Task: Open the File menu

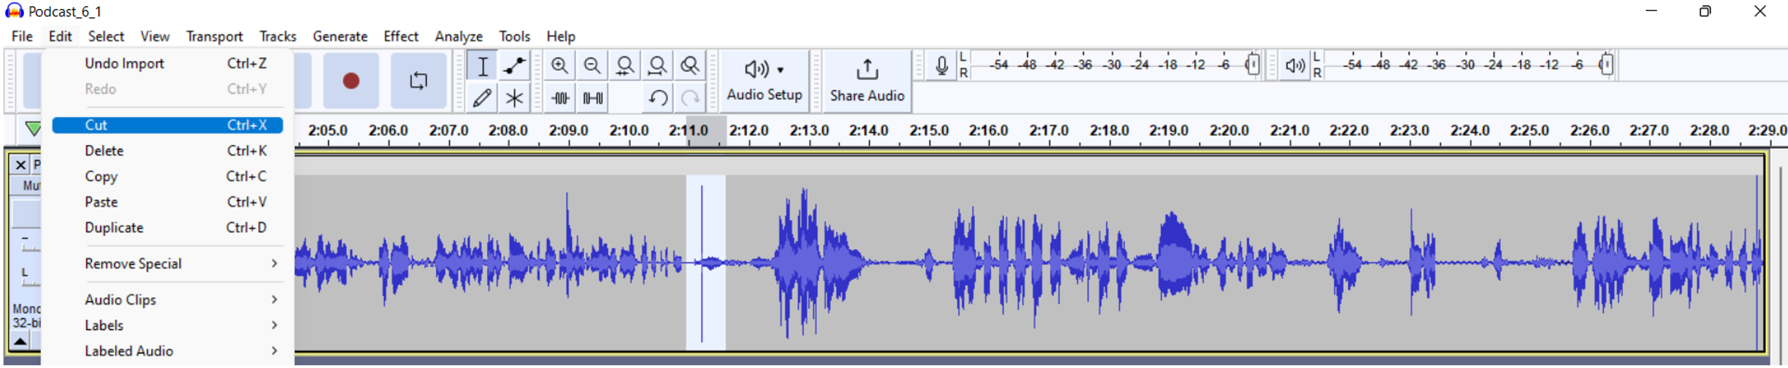Action: pyautogui.click(x=21, y=36)
